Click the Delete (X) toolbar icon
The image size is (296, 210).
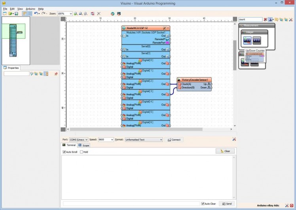[99, 13]
